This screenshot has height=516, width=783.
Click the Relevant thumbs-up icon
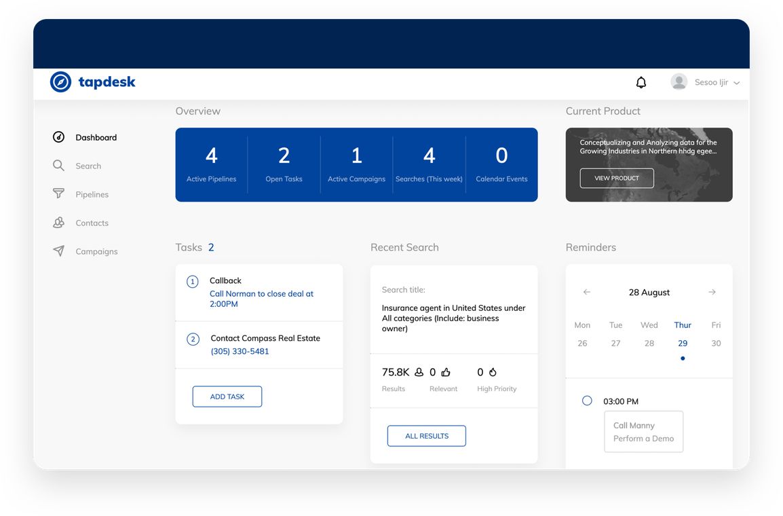coord(447,371)
